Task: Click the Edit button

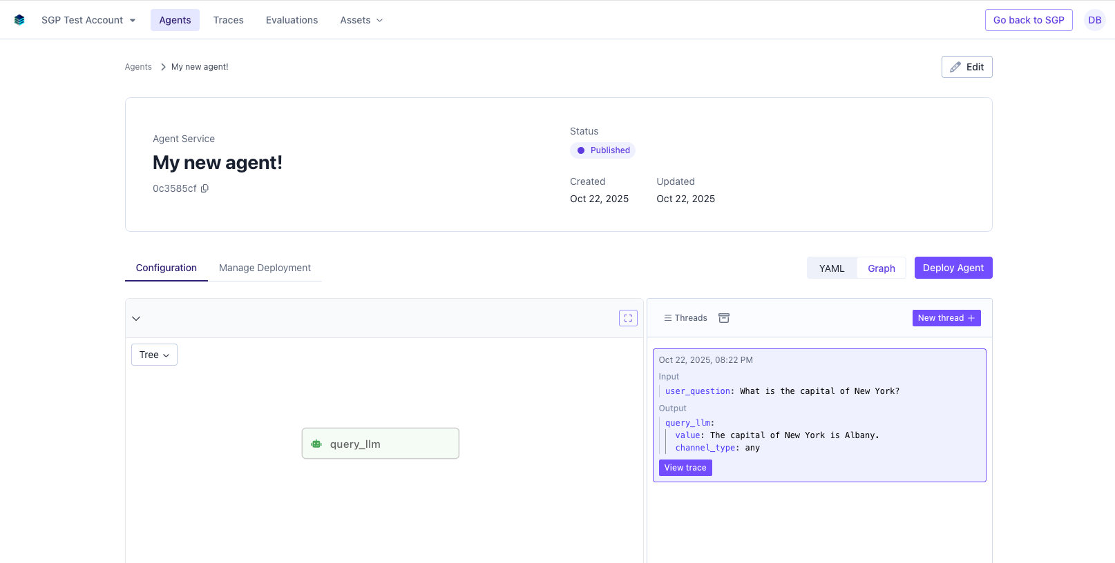Action: (x=966, y=67)
